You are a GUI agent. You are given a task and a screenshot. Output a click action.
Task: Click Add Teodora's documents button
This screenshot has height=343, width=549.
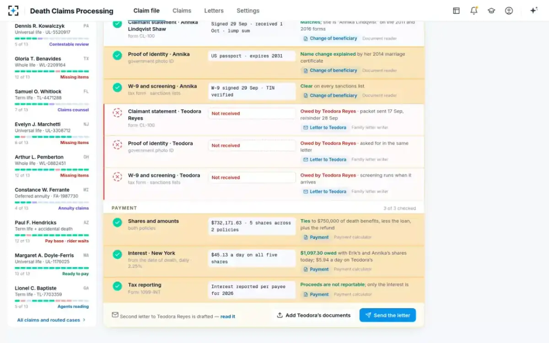pos(313,315)
